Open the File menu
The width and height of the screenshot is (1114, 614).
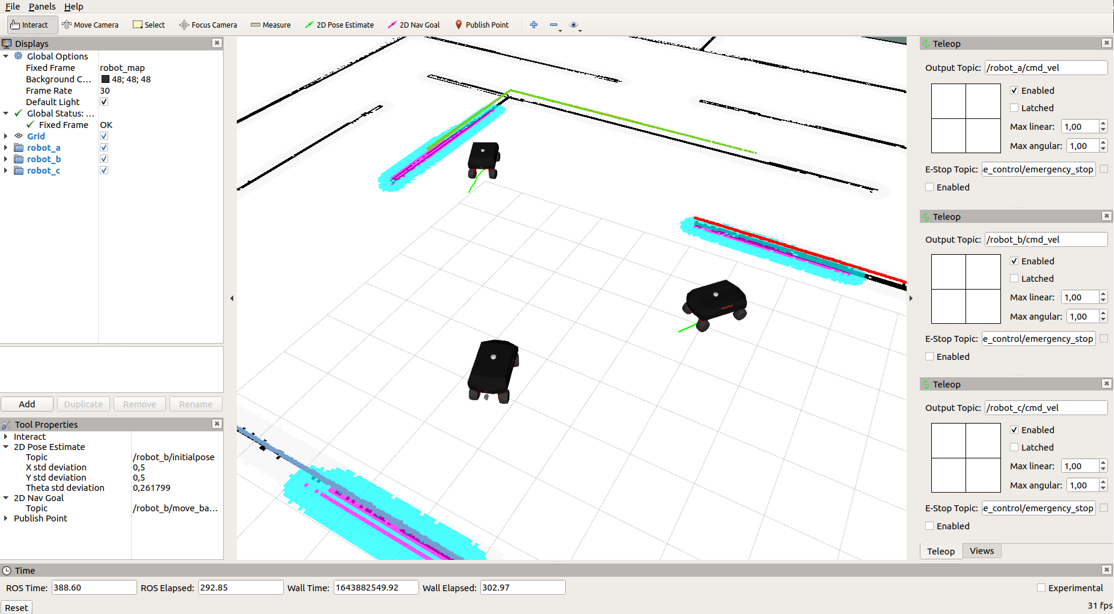pyautogui.click(x=13, y=7)
